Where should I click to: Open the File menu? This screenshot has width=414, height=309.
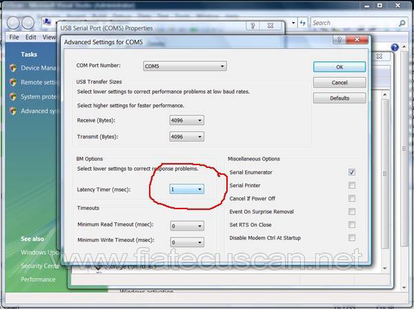pos(13,37)
